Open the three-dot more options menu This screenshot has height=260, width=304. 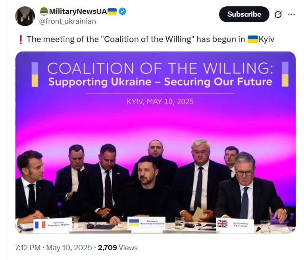(291, 14)
